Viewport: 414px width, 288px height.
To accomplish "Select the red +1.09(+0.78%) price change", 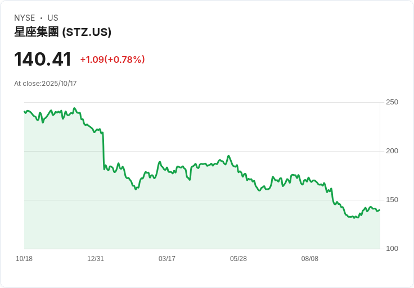I will pos(112,60).
